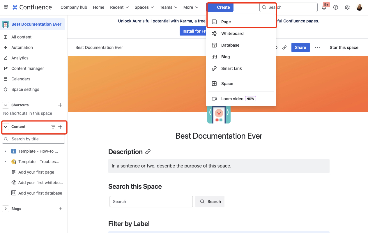Expand the Blogs section

pyautogui.click(x=5, y=209)
